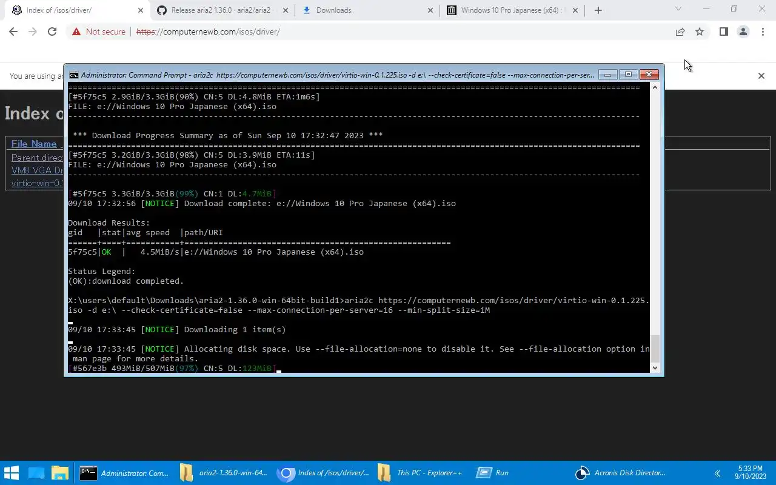The height and width of the screenshot is (485, 776).
Task: Minimize the Command Prompt window
Action: tap(607, 75)
